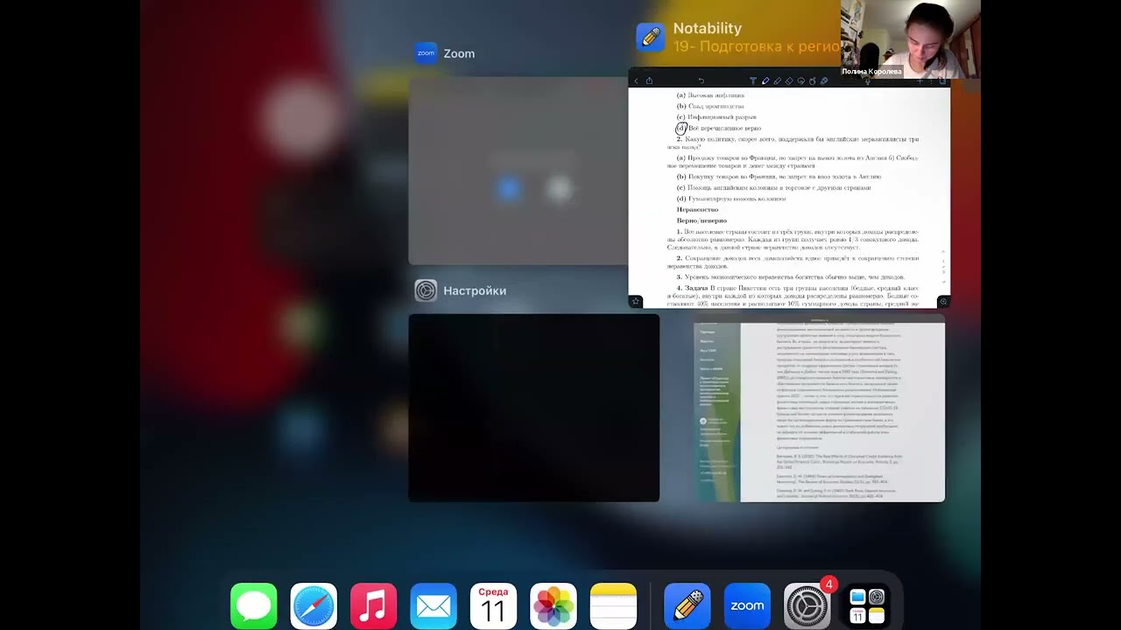Screen dimensions: 1121x630
Task: Open the Music app in the dock
Action: pyautogui.click(x=374, y=605)
